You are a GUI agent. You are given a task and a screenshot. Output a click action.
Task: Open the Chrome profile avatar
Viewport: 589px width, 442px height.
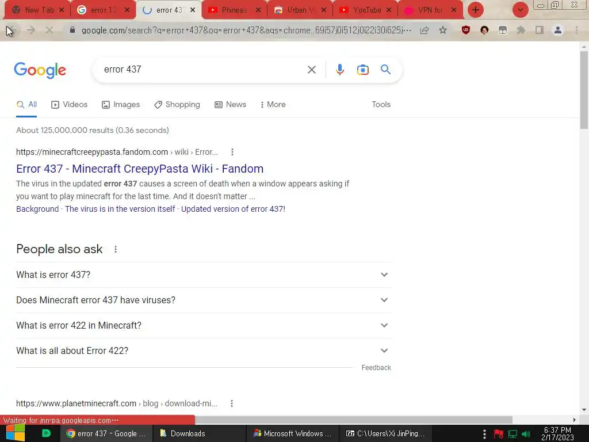558,31
